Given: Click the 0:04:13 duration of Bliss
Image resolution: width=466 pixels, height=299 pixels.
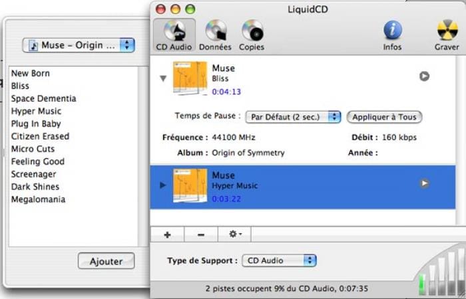Looking at the screenshot, I should 226,92.
